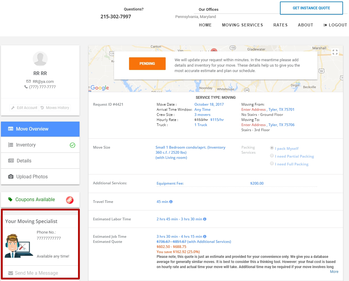Go to the HOME page
Viewport: 349px width, 281px height.
(205, 25)
